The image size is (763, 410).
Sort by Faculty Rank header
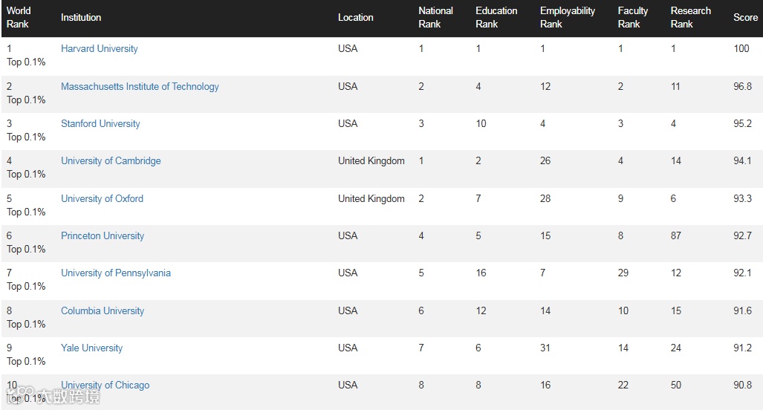point(632,18)
